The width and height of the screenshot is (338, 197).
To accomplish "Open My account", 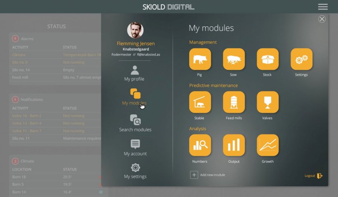I will [135, 148].
